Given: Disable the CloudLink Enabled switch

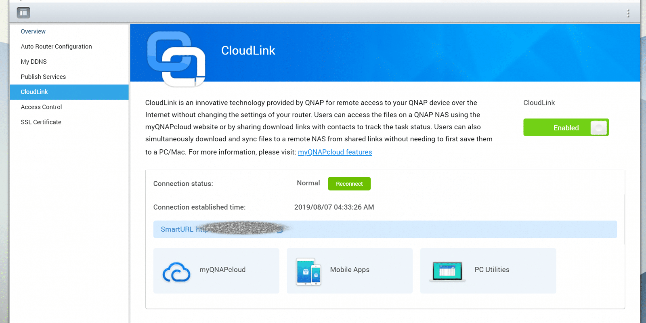Looking at the screenshot, I should 566,128.
